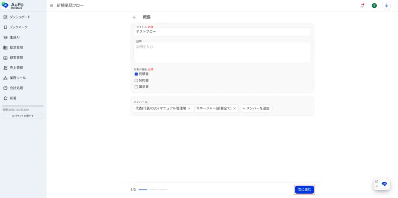Click the AIパケットを増やす button

click(23, 116)
